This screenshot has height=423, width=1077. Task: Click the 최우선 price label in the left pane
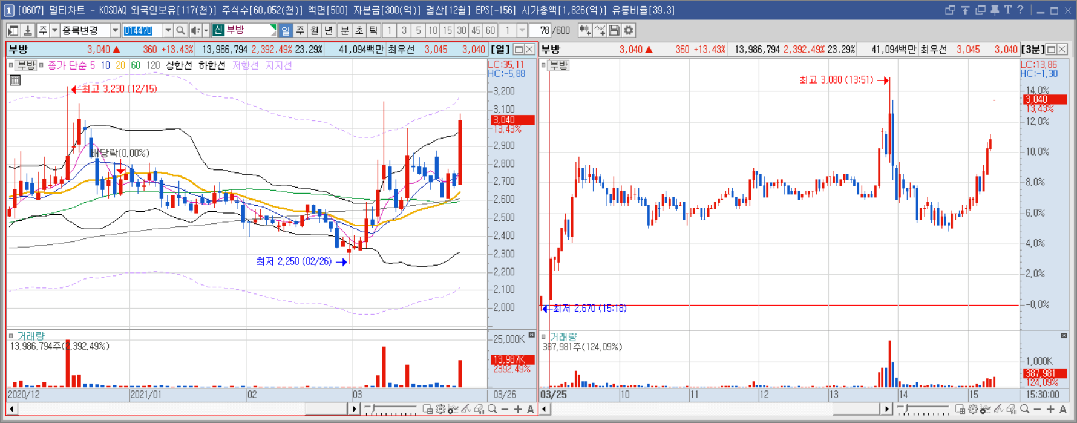click(401, 50)
